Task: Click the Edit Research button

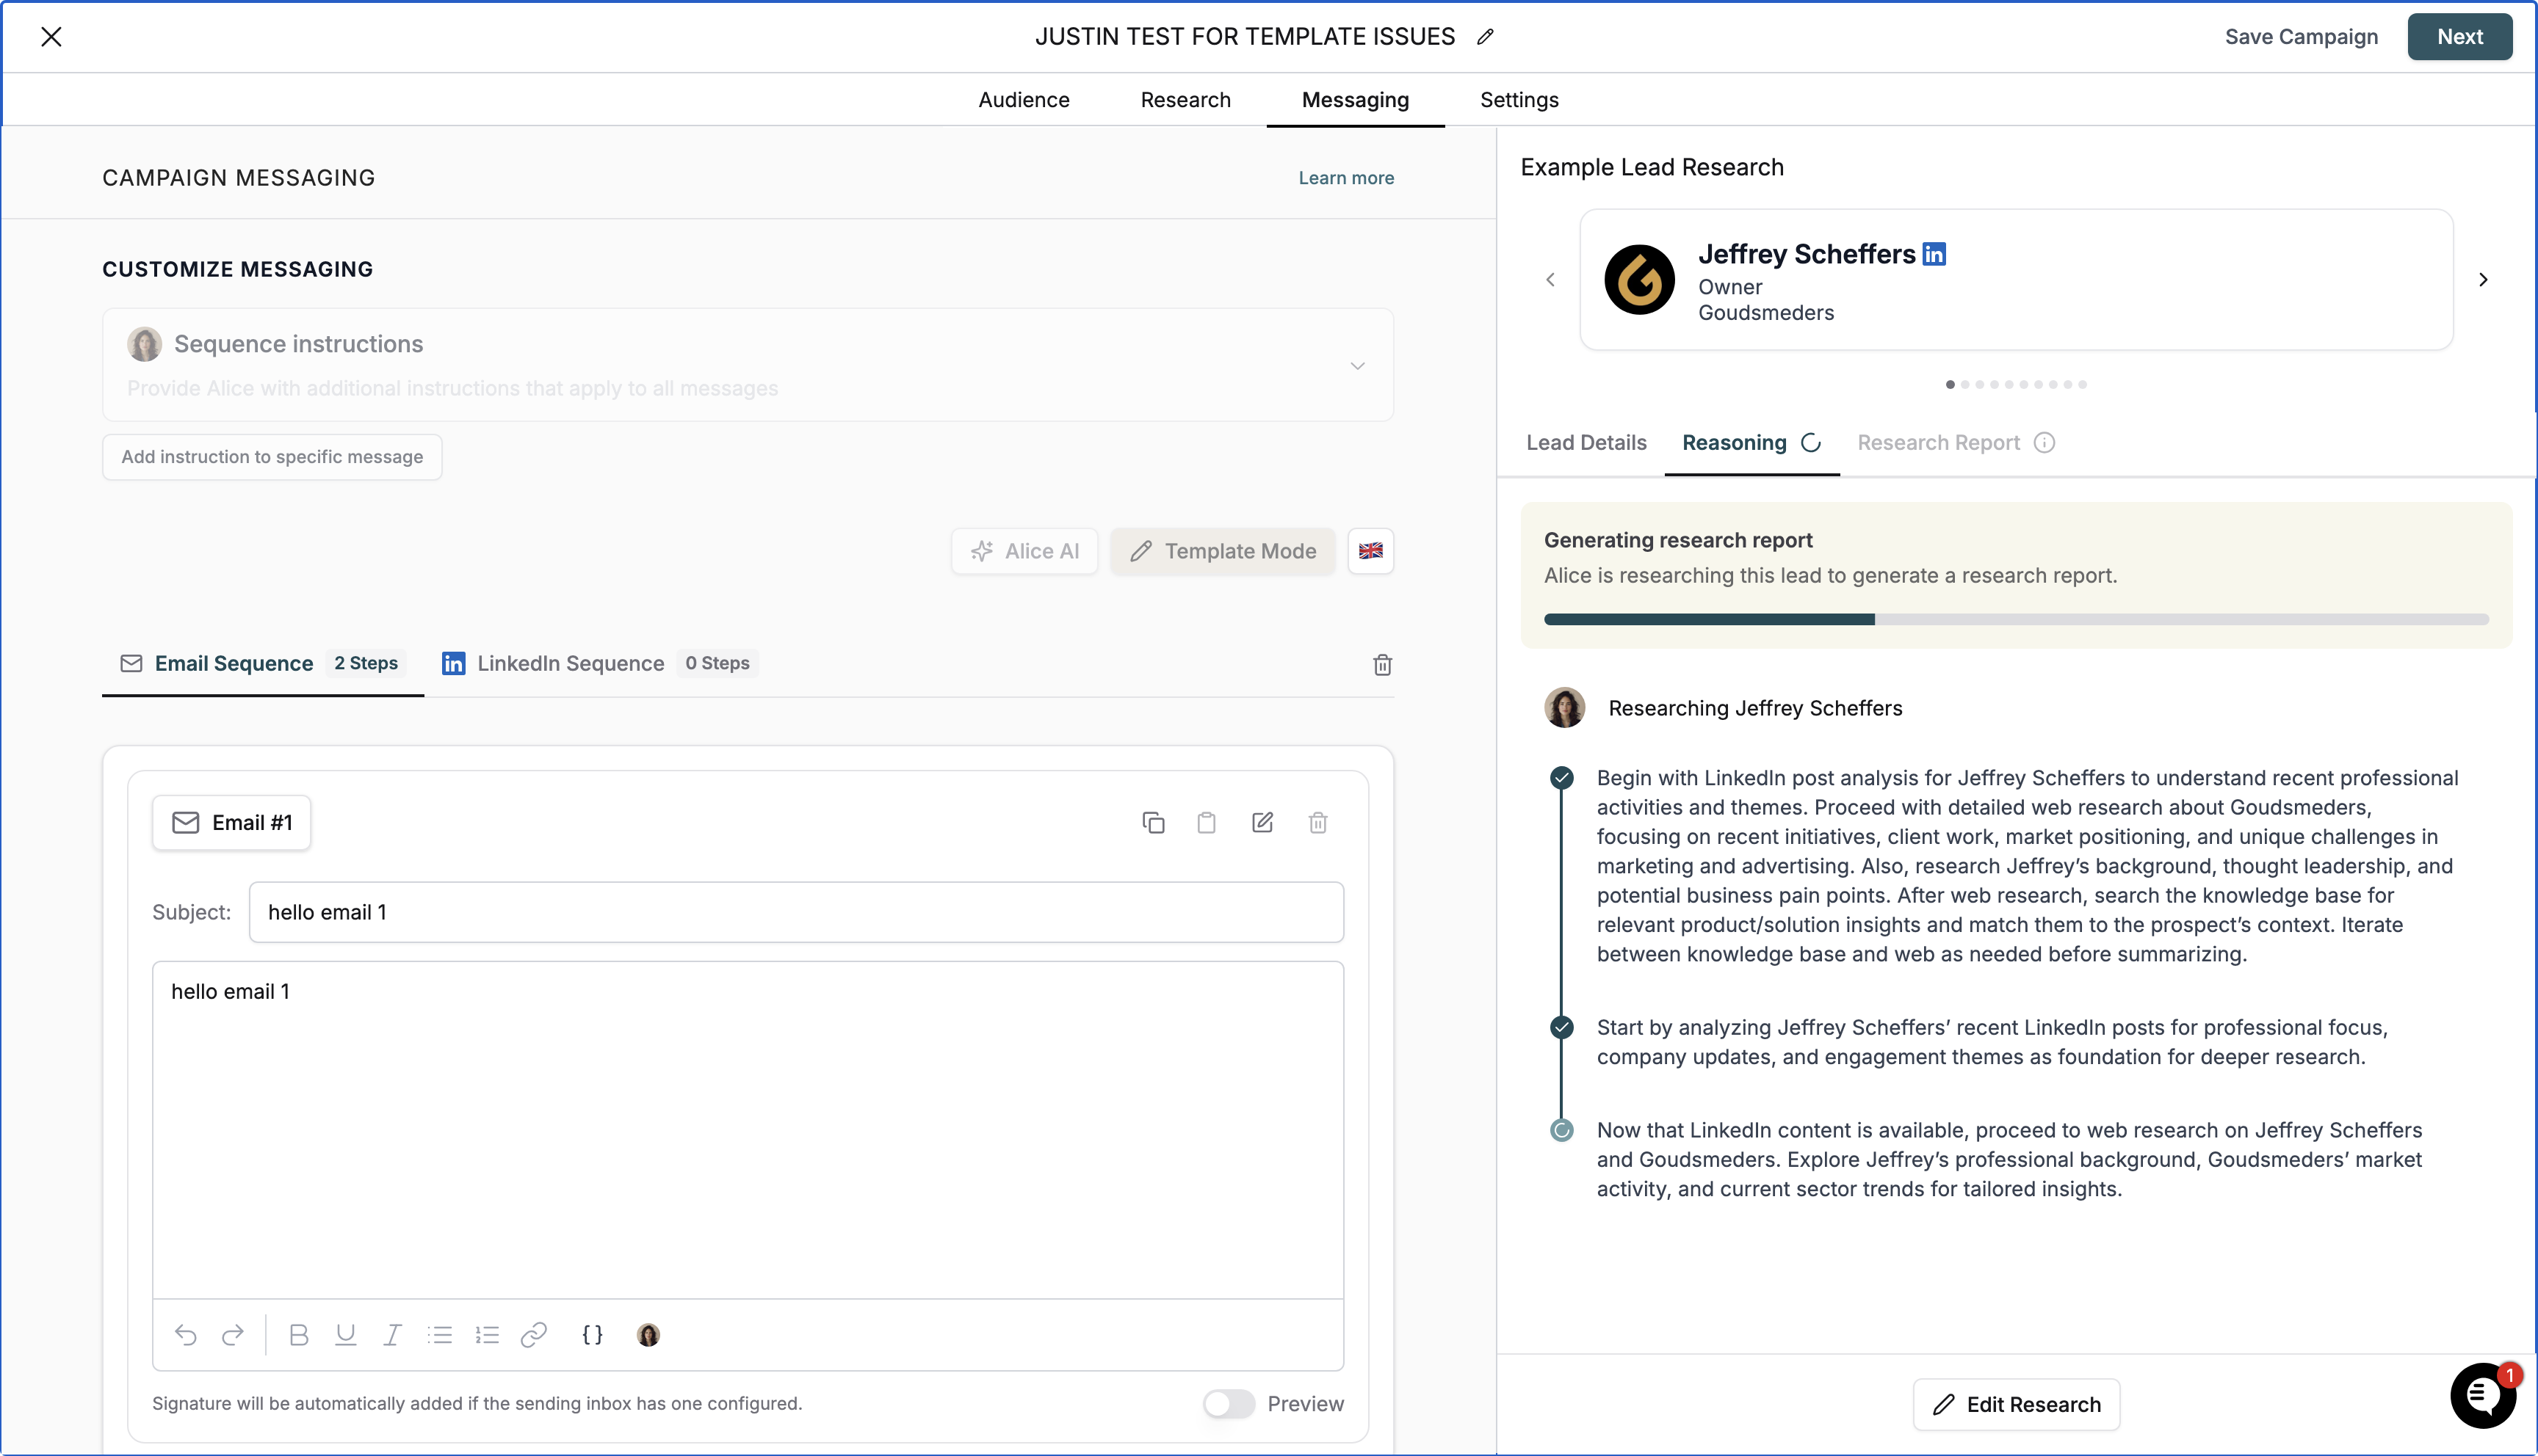Action: click(x=2016, y=1404)
